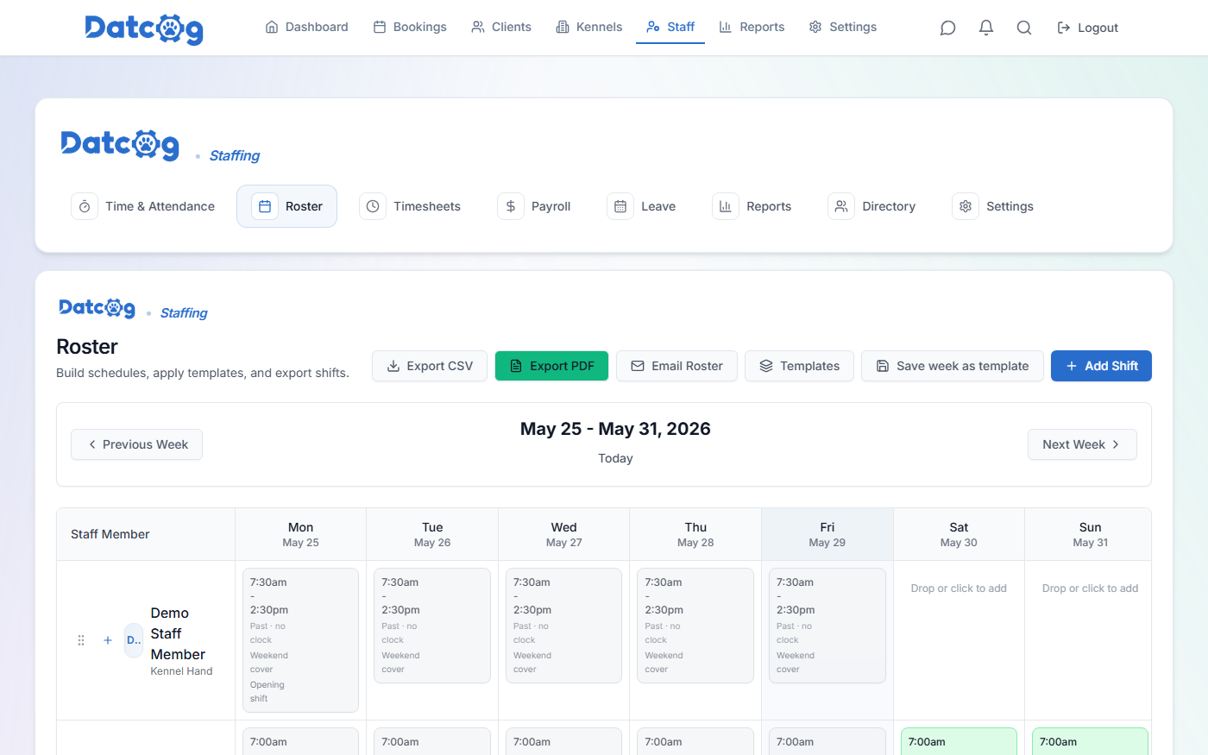Open Demo Staff Member's Wed May 27 shift
This screenshot has height=755, width=1208.
pos(563,626)
